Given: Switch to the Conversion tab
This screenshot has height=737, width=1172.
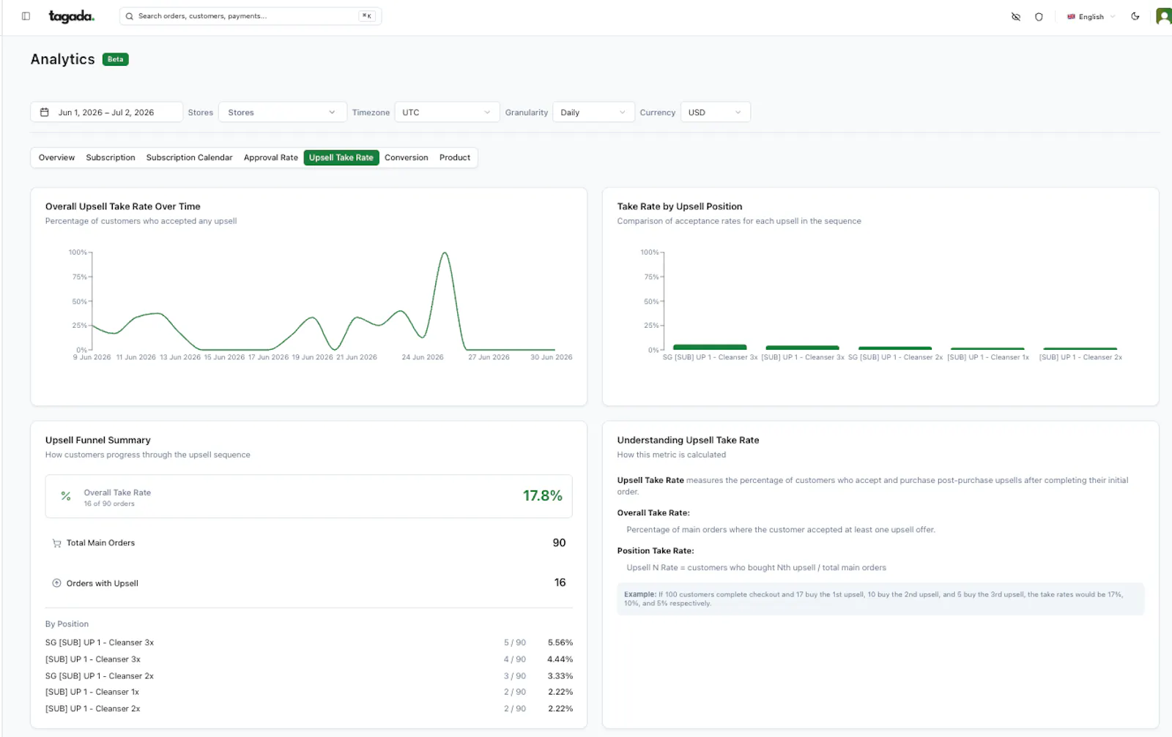Looking at the screenshot, I should click(406, 157).
